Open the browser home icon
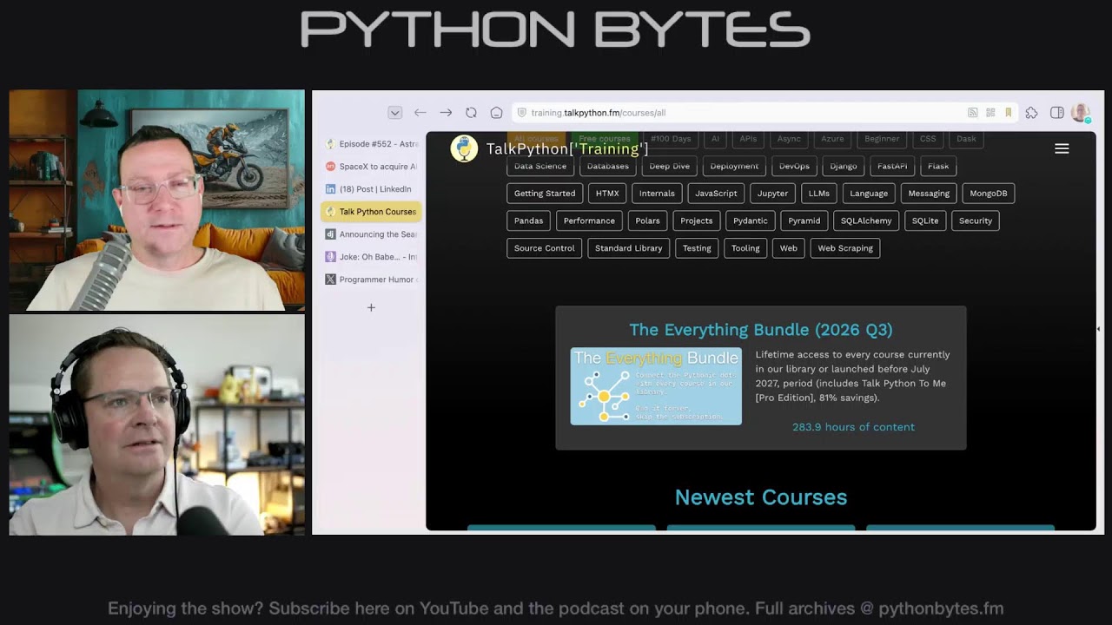This screenshot has height=625, width=1112. point(496,113)
